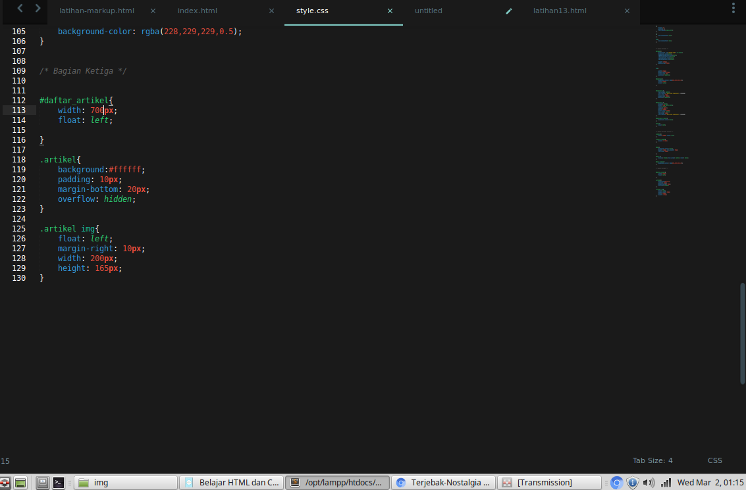Click the Chrome tray icon

point(616,483)
